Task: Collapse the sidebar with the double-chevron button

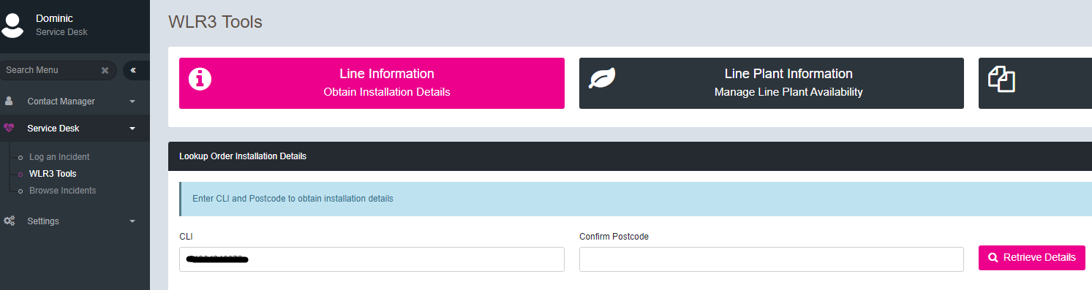Action: [x=134, y=70]
